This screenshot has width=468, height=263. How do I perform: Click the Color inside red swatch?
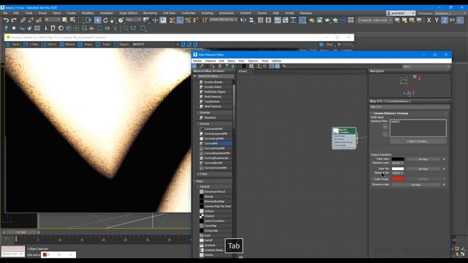(x=398, y=179)
